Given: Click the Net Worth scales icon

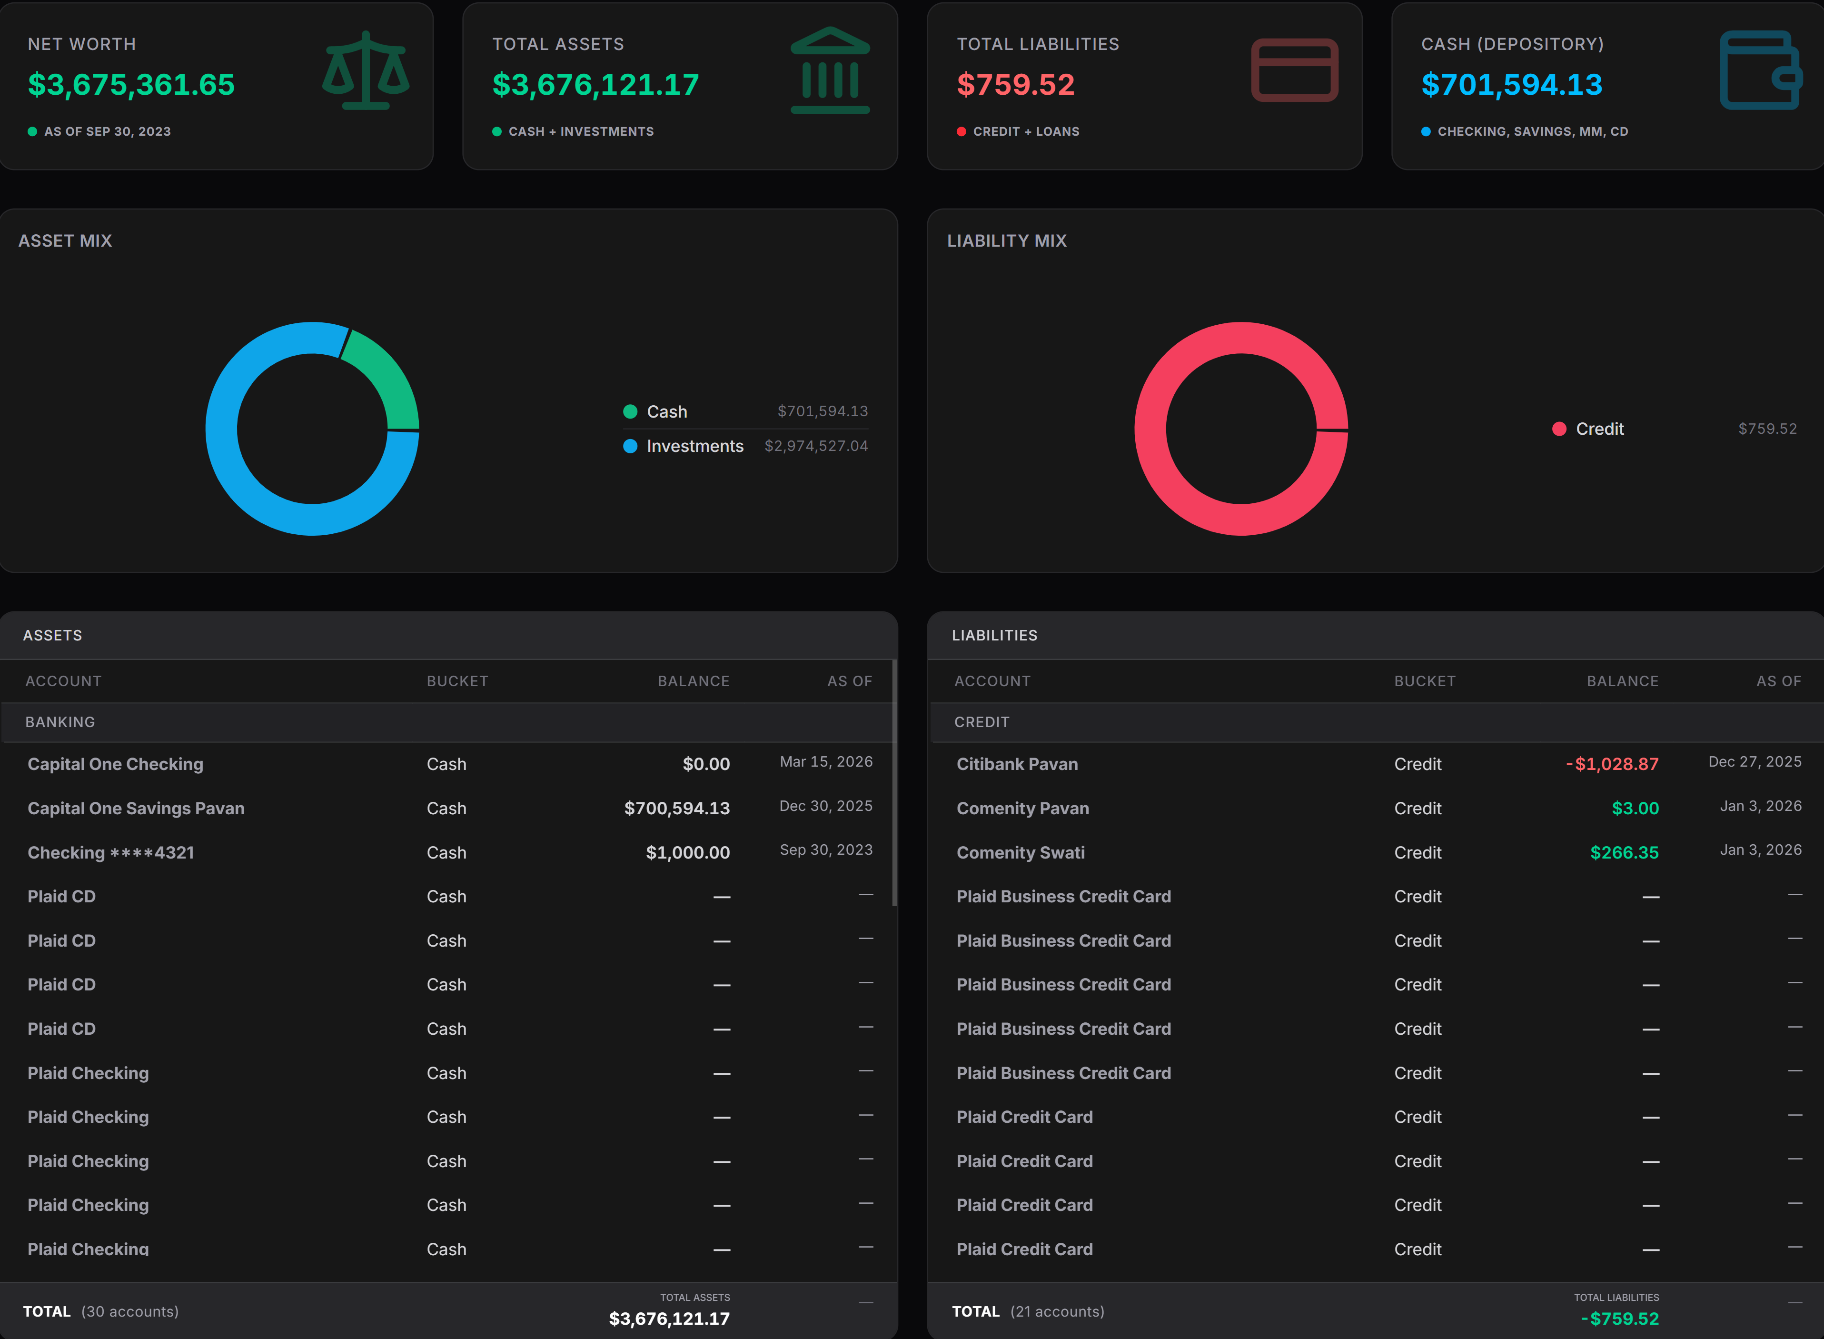Looking at the screenshot, I should pos(366,70).
